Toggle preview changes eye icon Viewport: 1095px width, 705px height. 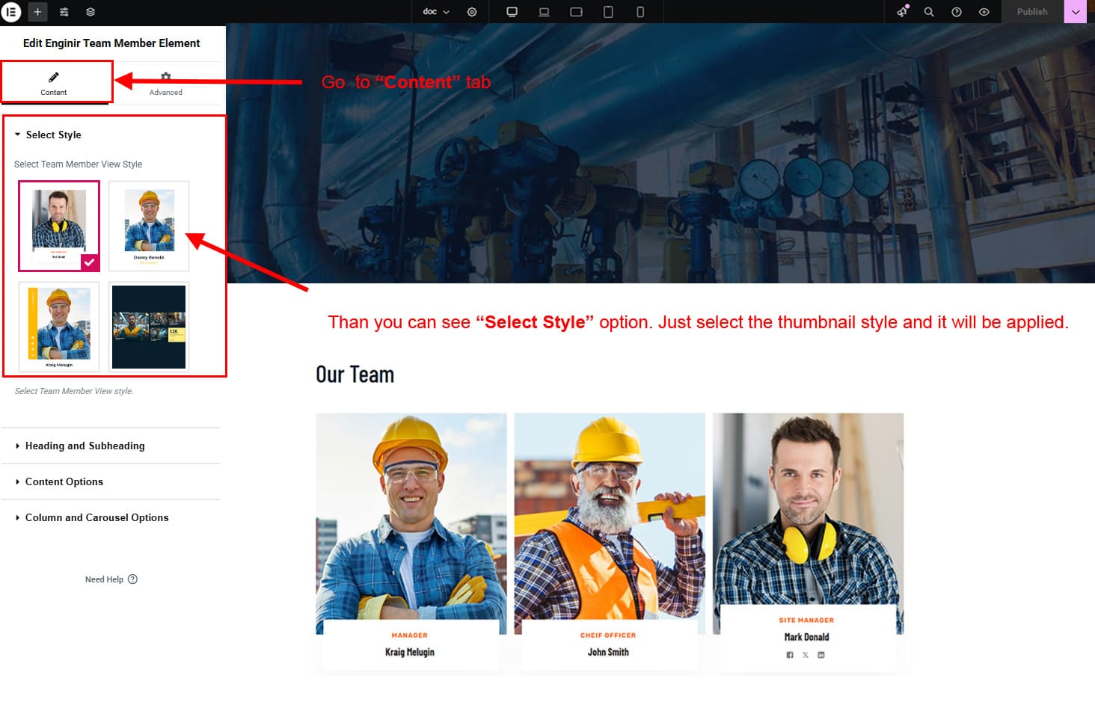coord(984,12)
